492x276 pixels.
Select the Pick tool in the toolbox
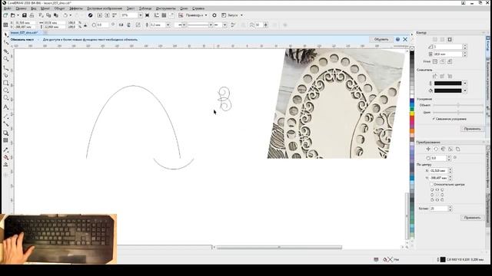coord(5,34)
